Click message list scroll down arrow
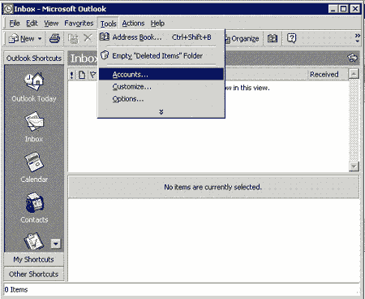The image size is (365, 299). tap(354, 166)
